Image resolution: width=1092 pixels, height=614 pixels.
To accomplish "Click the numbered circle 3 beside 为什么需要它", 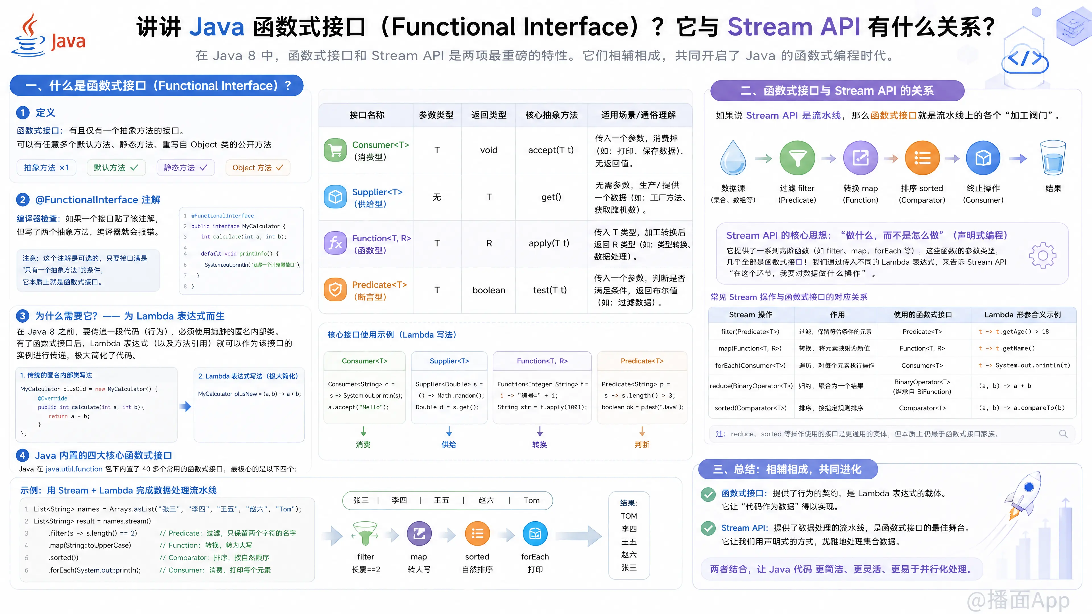I will (23, 316).
